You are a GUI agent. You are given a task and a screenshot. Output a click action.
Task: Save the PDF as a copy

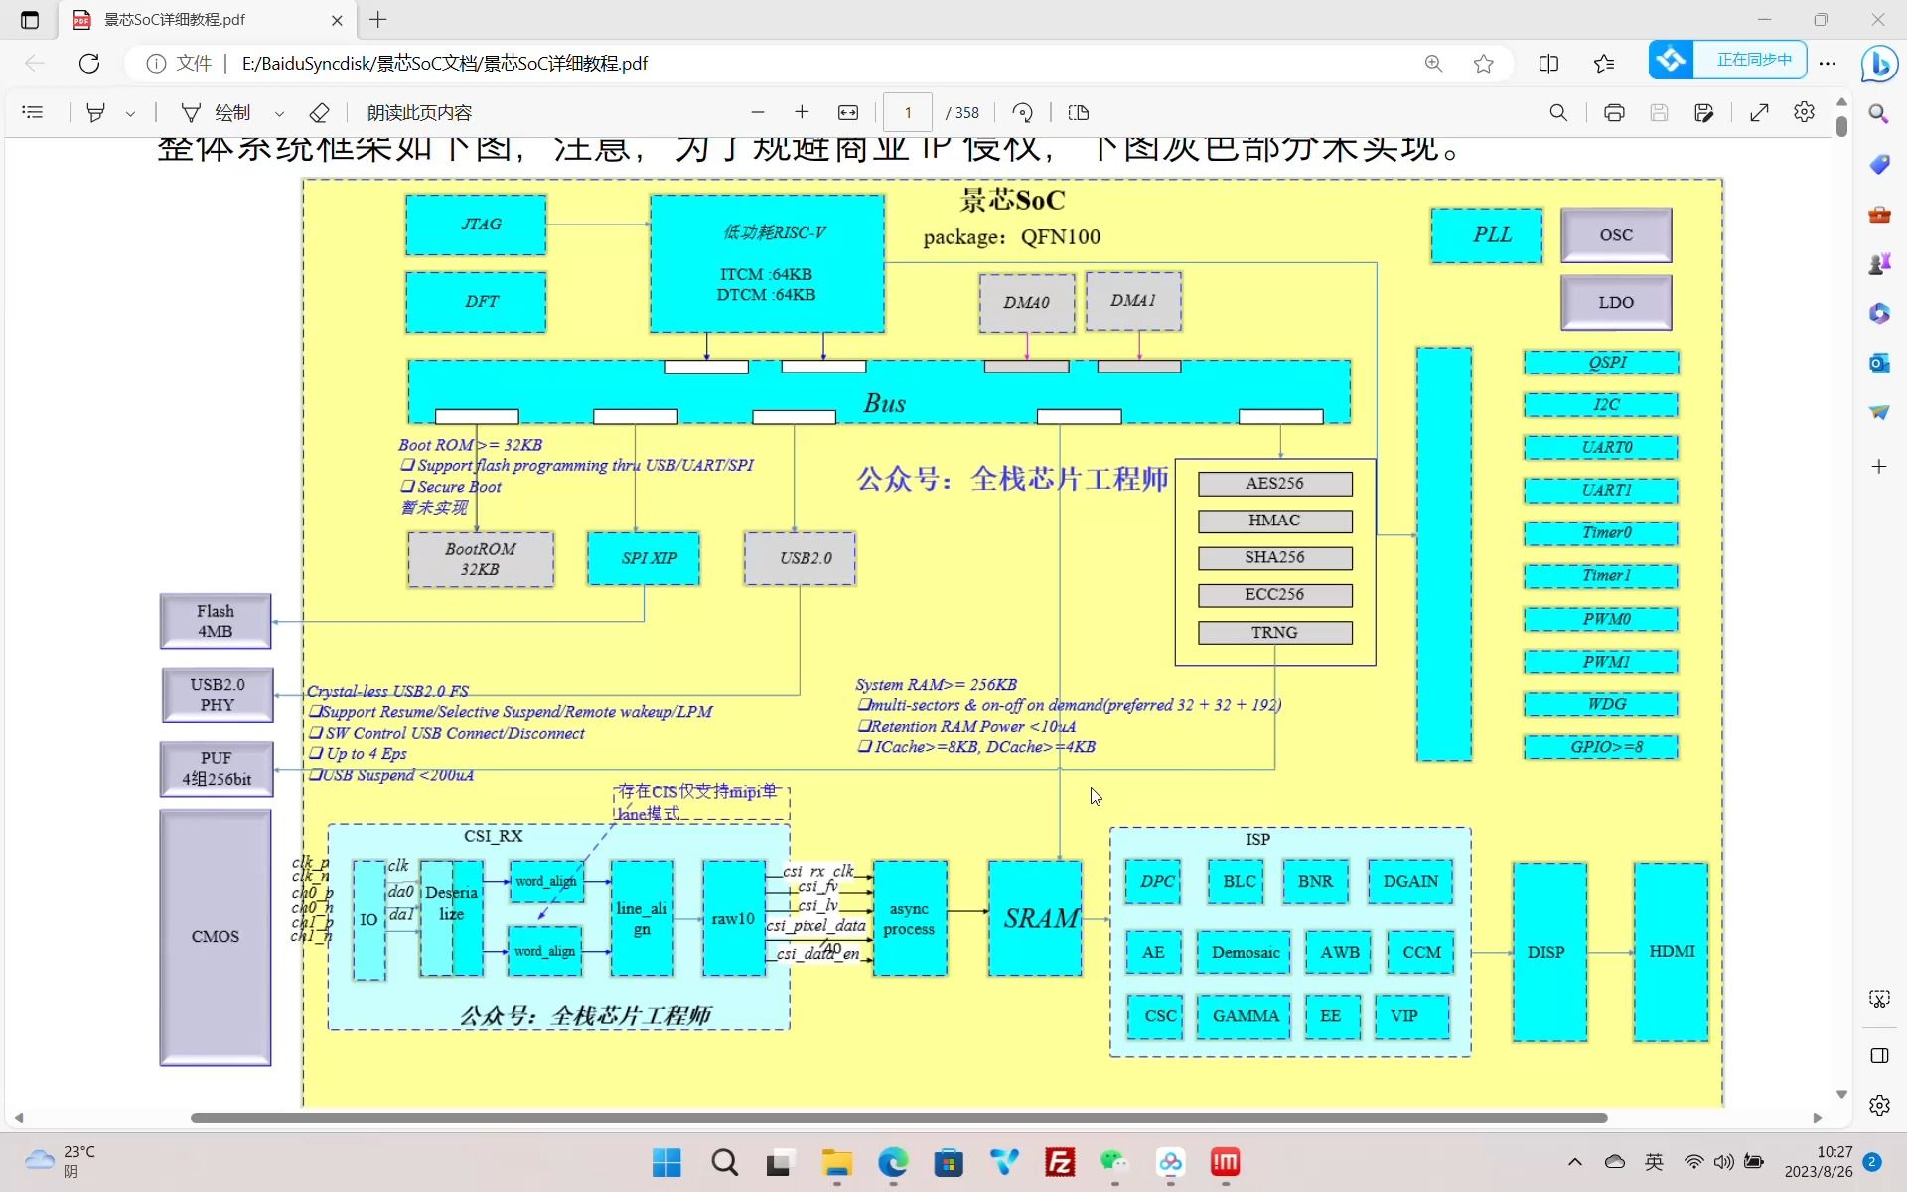(1704, 112)
